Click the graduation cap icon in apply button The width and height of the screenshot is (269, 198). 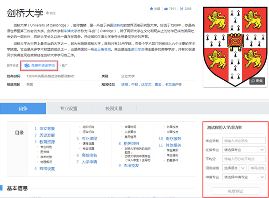click(x=27, y=65)
